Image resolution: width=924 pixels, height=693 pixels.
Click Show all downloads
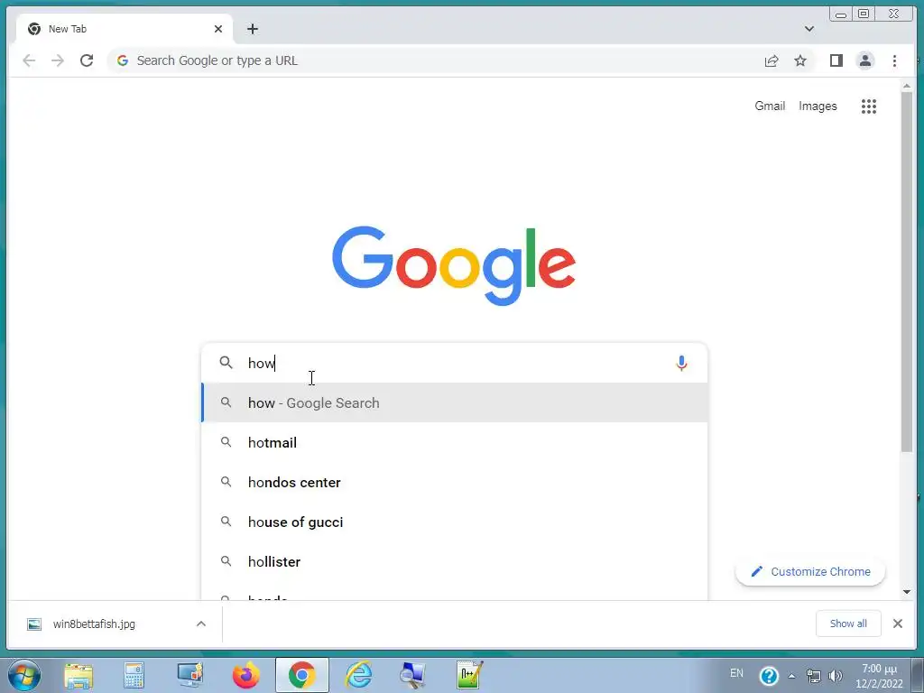848,624
